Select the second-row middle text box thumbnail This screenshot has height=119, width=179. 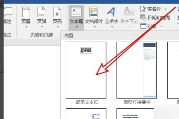pos(135,114)
